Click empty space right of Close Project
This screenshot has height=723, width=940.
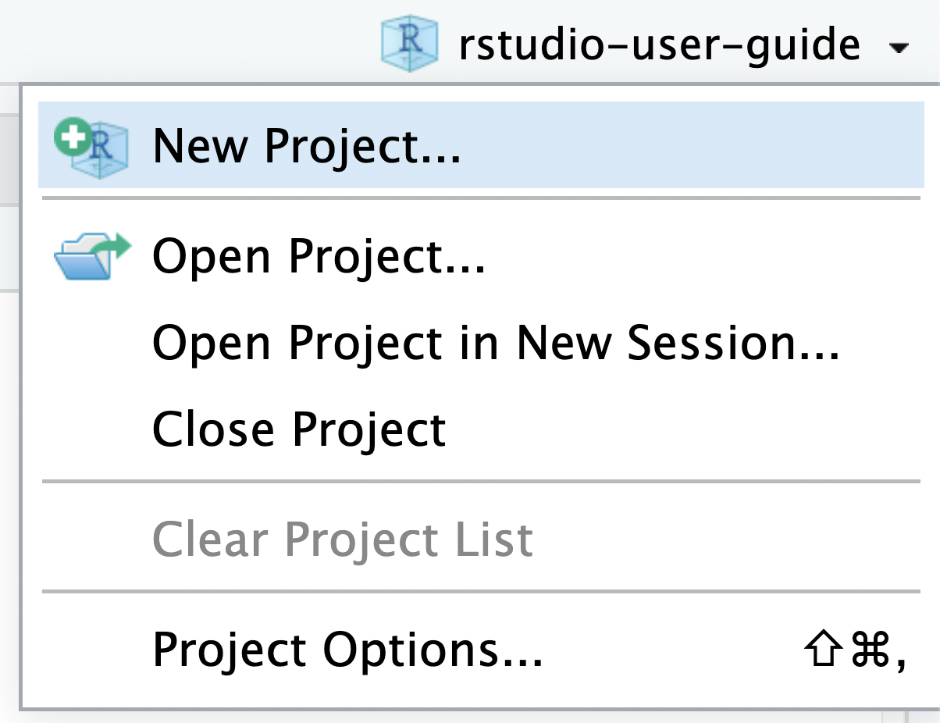point(679,429)
